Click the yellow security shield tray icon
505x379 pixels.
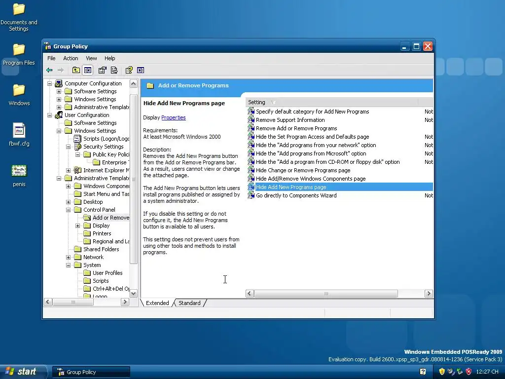[442, 372]
